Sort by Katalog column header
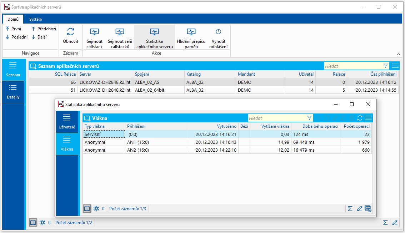 [x=210, y=74]
